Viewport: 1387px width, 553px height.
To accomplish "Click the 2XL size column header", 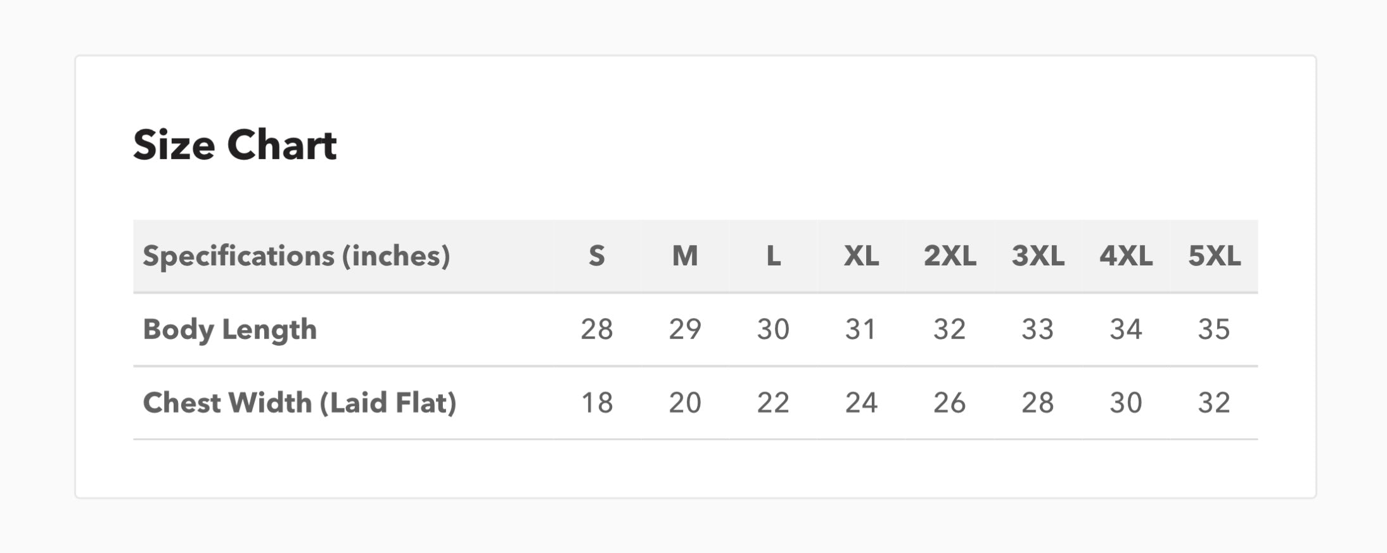I will click(949, 256).
